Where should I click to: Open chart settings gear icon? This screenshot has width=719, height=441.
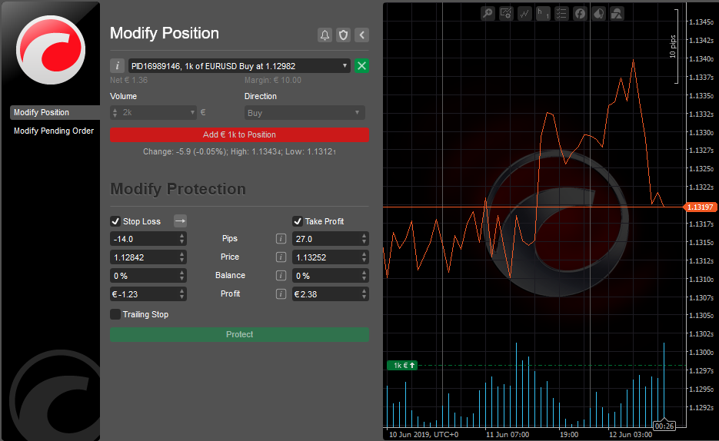[506, 13]
